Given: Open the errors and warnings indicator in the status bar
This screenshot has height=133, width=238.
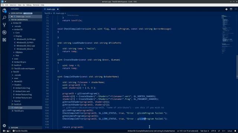Looking at the screenshot, I should coord(7,131).
